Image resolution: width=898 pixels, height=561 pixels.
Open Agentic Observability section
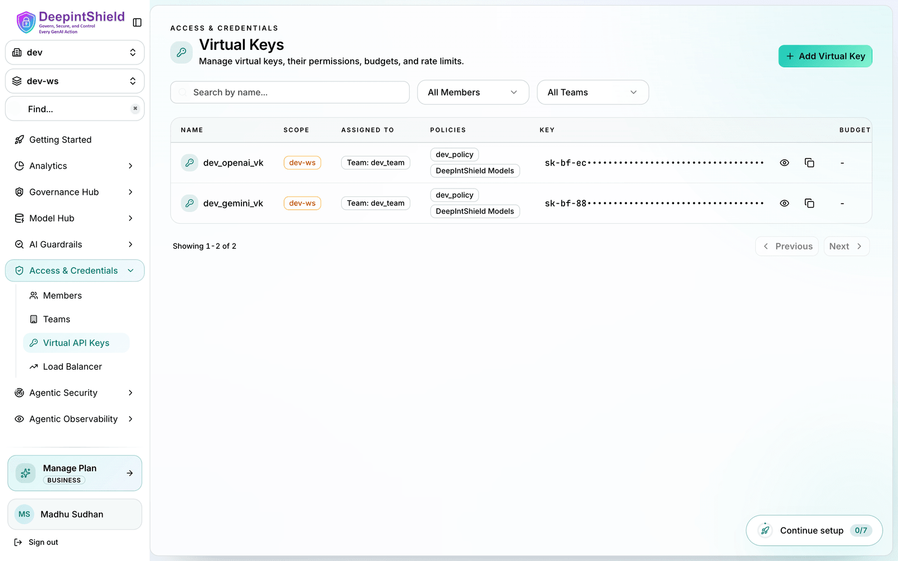tap(75, 419)
